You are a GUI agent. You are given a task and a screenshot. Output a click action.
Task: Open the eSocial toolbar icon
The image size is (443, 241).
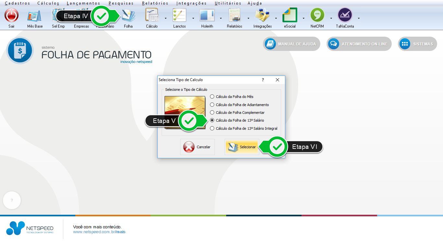click(x=290, y=15)
